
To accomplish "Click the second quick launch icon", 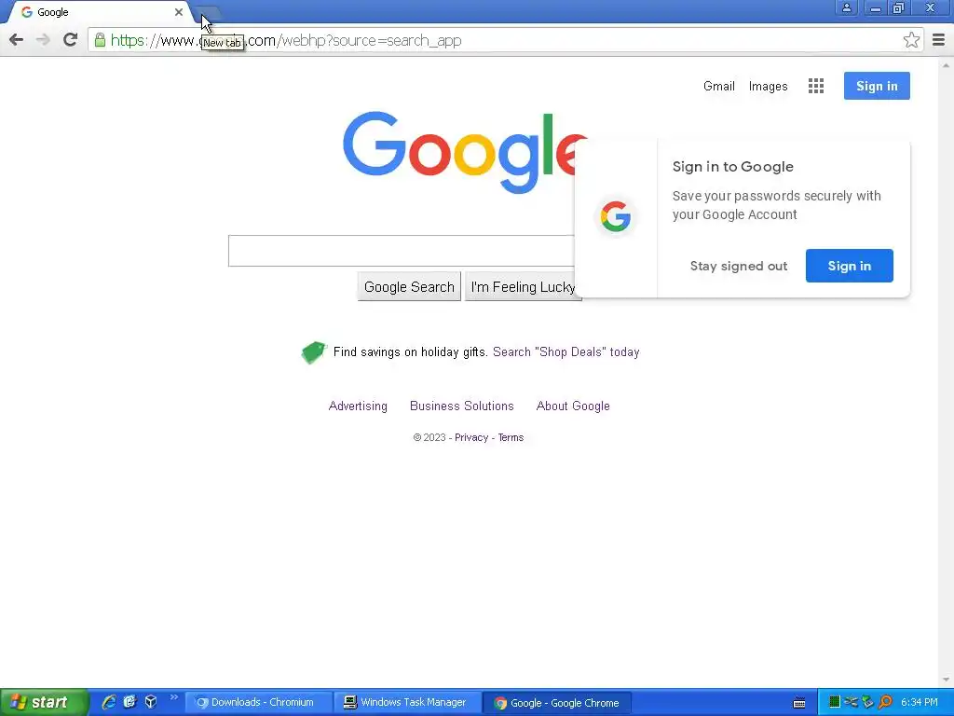I will coord(129,702).
